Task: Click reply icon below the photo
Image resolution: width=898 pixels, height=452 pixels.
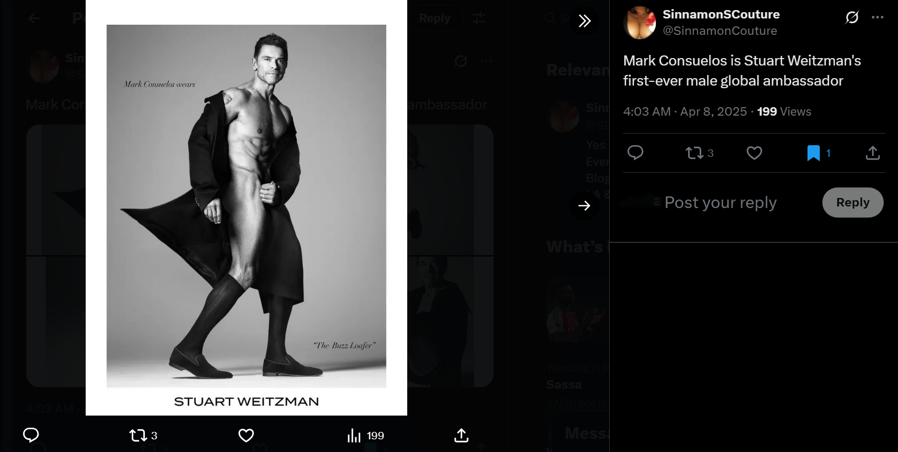Action: [x=31, y=435]
